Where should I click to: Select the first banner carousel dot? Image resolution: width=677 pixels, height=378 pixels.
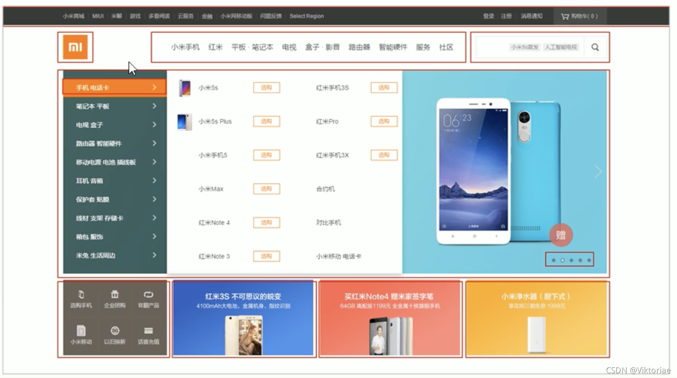[554, 260]
